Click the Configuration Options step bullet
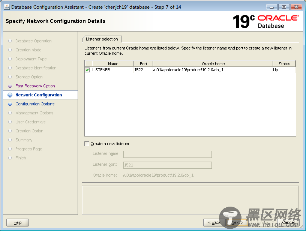 [10, 104]
